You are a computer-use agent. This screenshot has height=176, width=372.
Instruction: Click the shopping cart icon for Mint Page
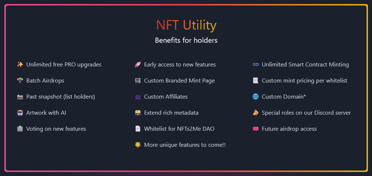138,81
